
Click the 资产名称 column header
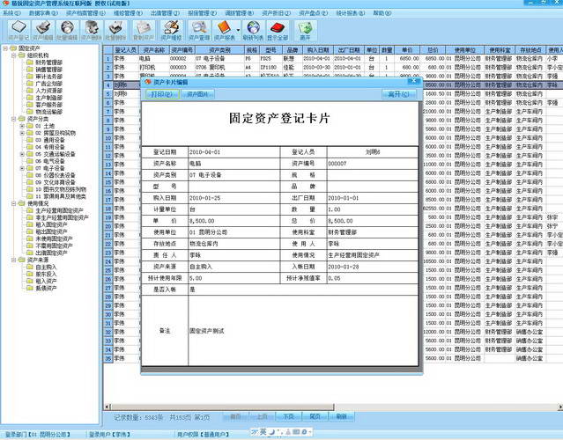[x=153, y=50]
